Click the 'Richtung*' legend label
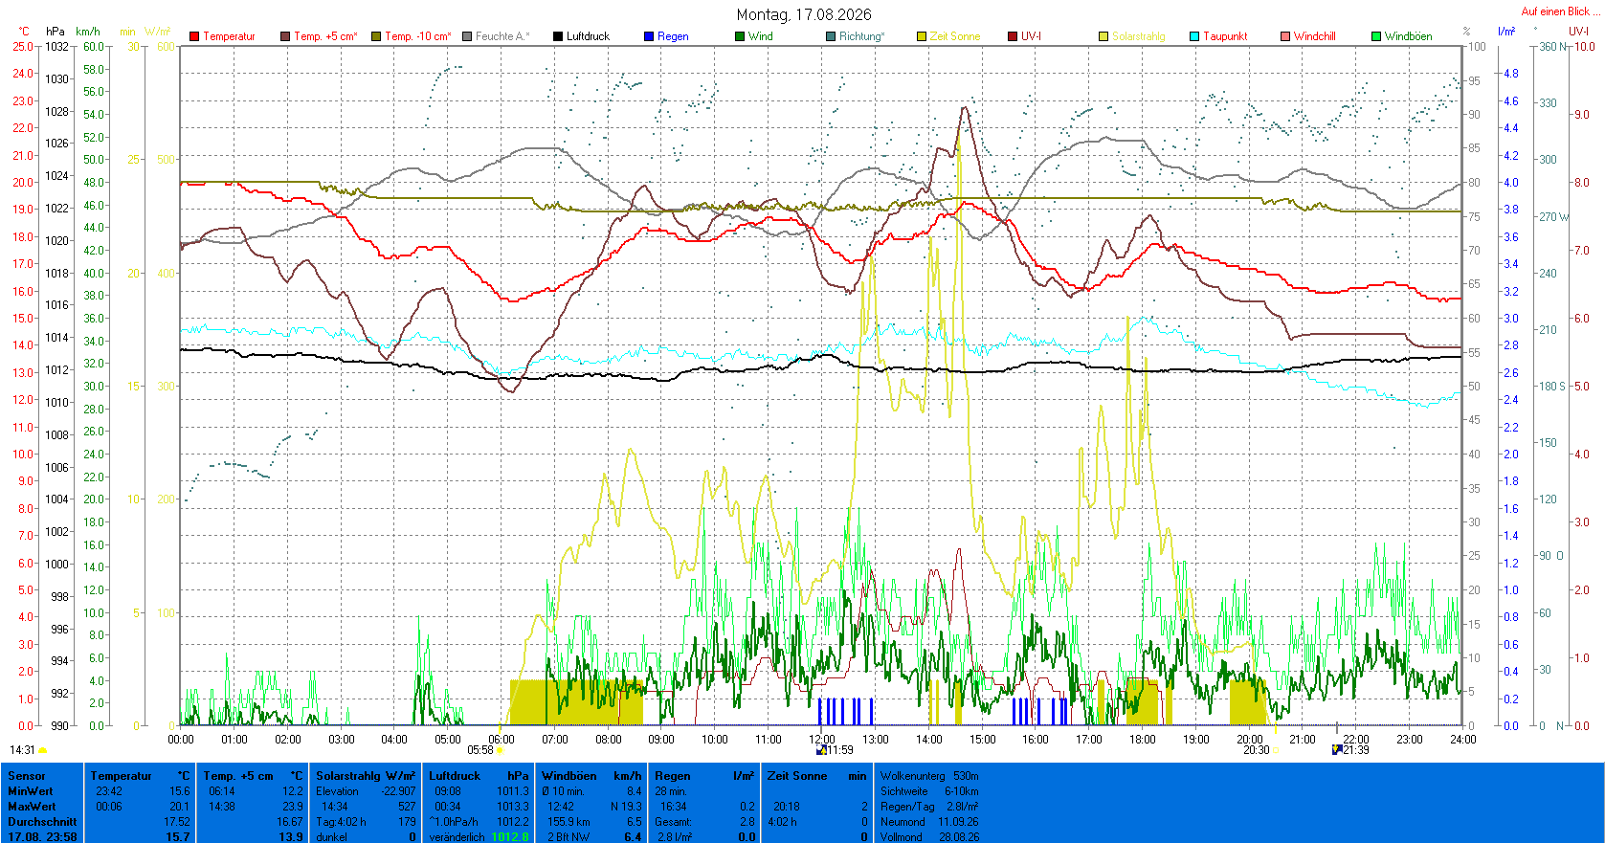 coord(862,36)
